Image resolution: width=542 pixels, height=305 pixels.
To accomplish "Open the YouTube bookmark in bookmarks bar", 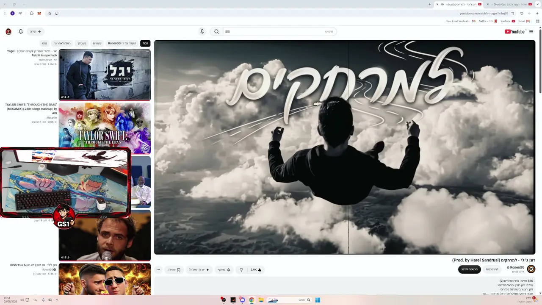I will click(508, 21).
